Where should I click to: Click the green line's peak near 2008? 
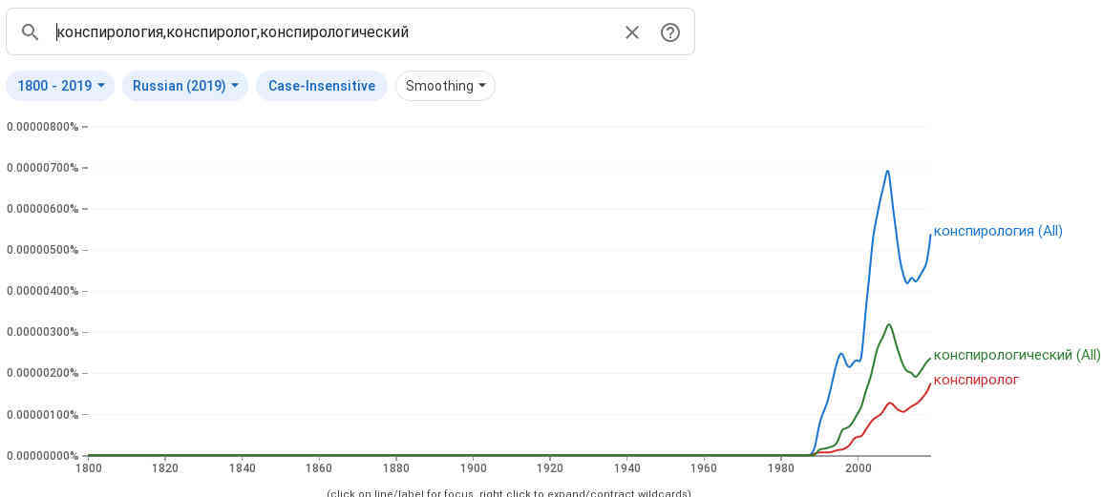coord(889,324)
